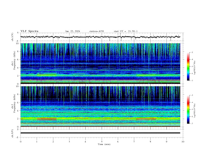Click time axis tick label "4"
The image size is (206, 159).
pos(85,142)
